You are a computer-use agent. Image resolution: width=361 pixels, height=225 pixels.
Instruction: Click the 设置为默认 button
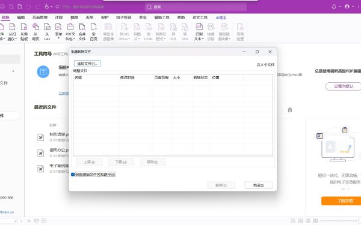point(344,86)
